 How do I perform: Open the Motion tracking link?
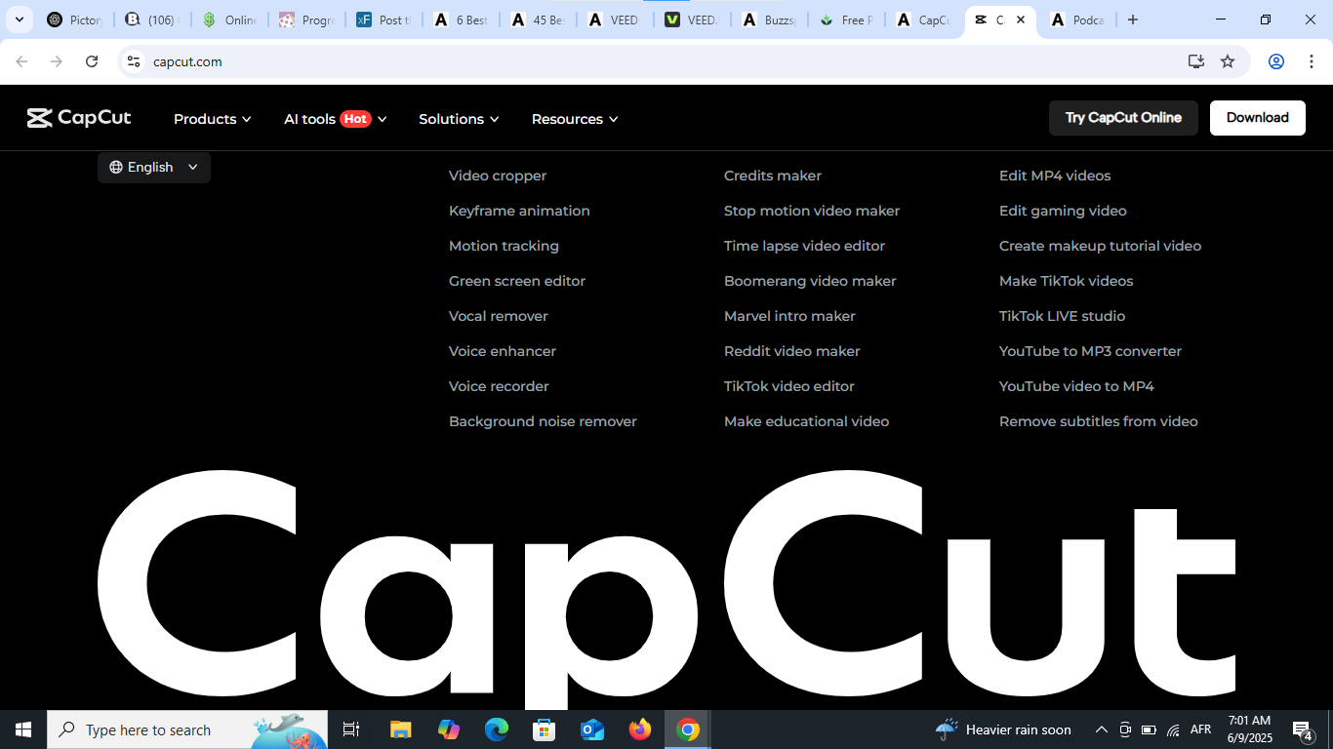click(x=504, y=246)
